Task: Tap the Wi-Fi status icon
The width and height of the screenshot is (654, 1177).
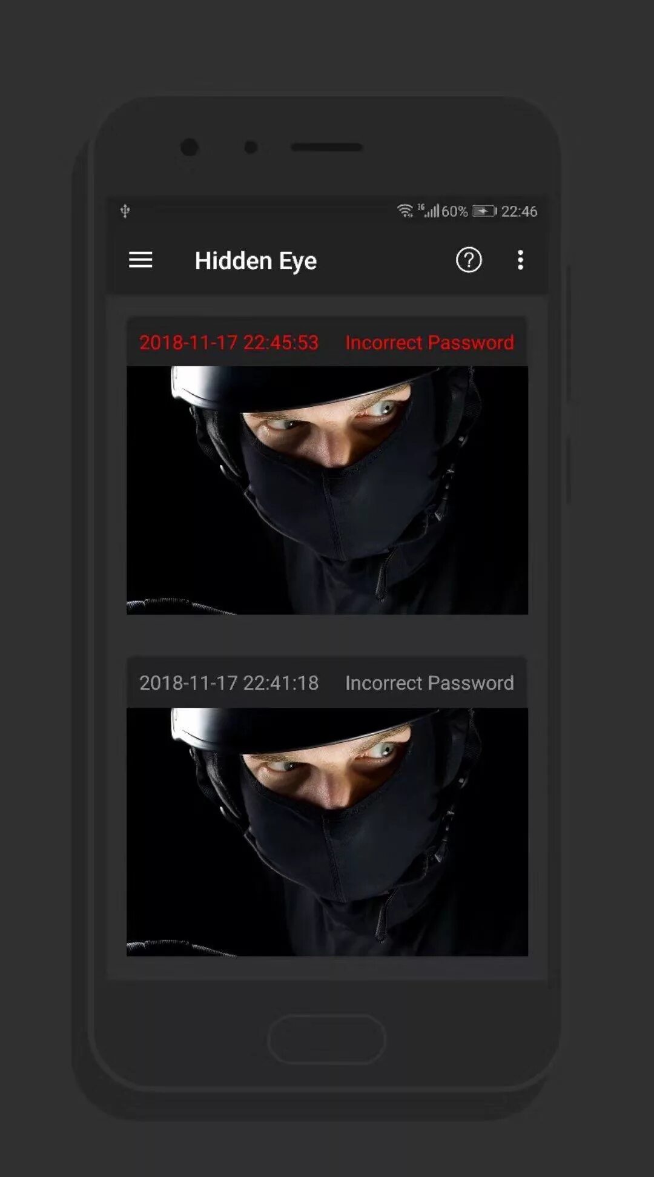Action: point(405,211)
